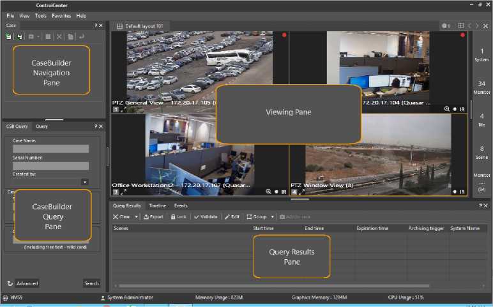Toggle IR on the top-right camera tile
This screenshot has height=307, width=493.
click(x=462, y=109)
